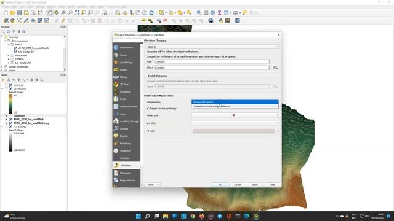Open Firefox from the taskbar

[202, 216]
